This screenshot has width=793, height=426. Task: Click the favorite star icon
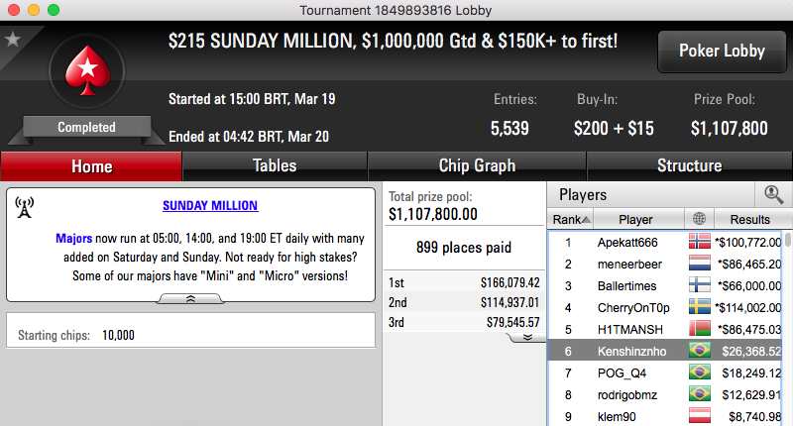(x=12, y=39)
